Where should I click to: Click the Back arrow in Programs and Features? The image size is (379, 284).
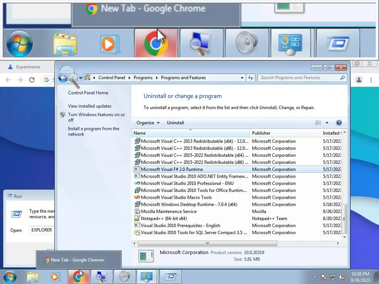pos(63,78)
